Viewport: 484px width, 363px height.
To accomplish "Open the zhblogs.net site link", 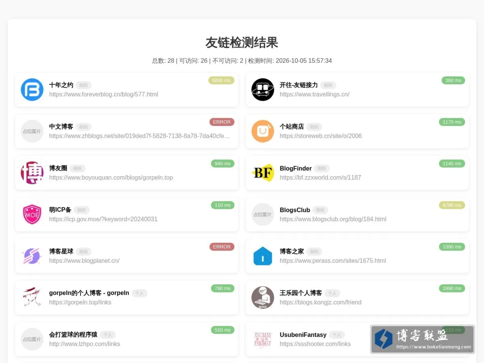I will pyautogui.click(x=140, y=136).
